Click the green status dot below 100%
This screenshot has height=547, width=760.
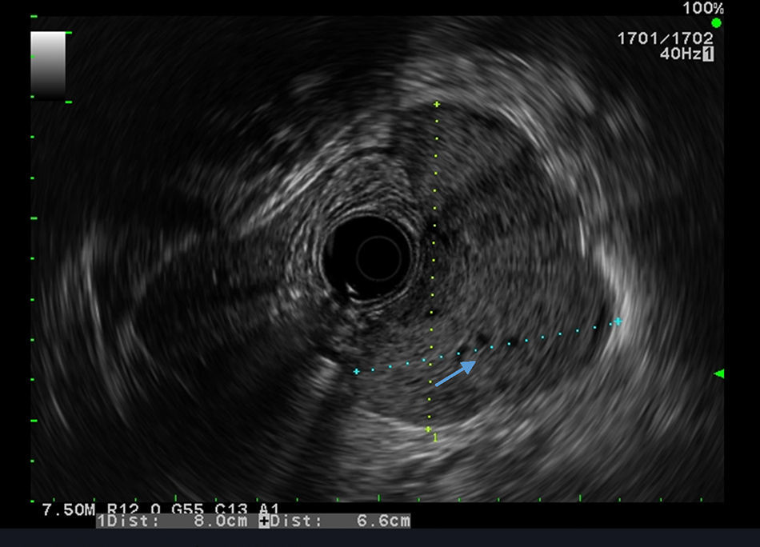click(716, 23)
